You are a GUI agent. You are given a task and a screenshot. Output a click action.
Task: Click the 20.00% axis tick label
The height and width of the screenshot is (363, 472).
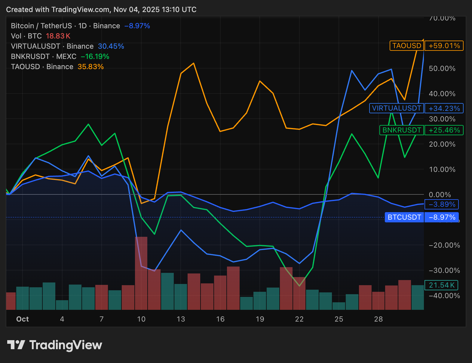[x=442, y=144]
